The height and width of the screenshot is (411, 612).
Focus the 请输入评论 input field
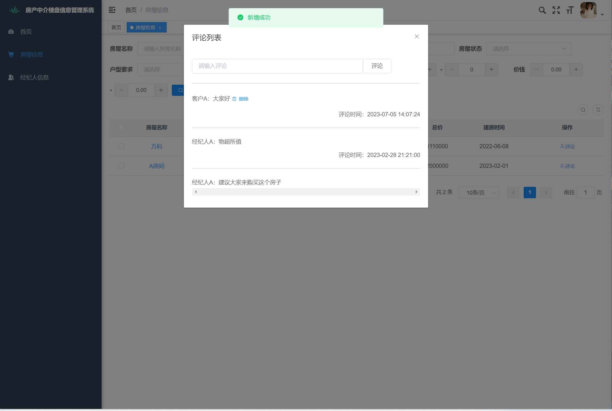click(277, 66)
